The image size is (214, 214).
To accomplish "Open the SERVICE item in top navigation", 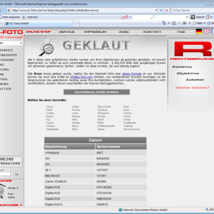I will tap(67, 32).
